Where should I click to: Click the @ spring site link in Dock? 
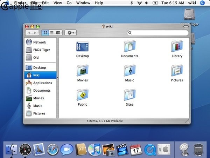184,150
